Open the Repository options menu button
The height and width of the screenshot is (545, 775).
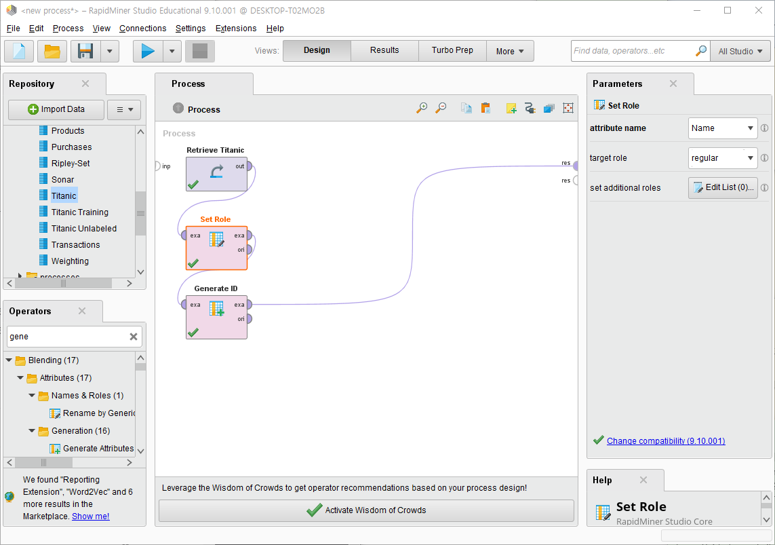click(124, 109)
